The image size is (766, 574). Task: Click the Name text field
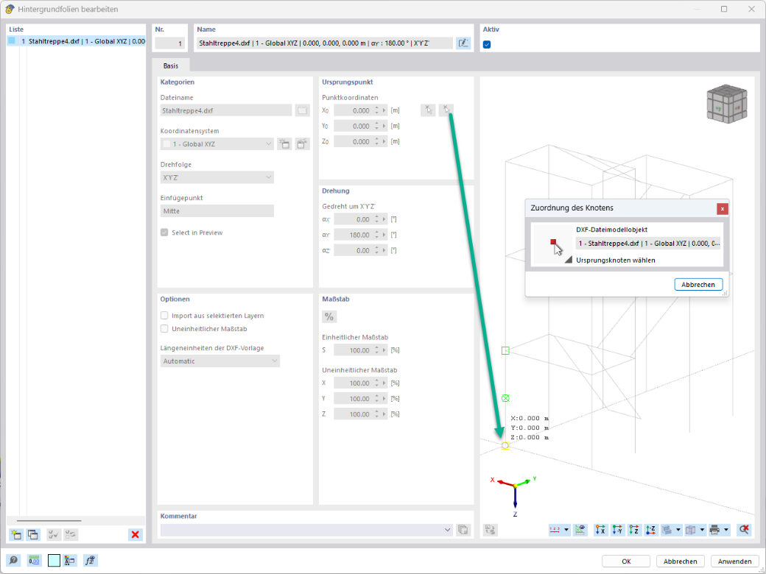click(325, 43)
